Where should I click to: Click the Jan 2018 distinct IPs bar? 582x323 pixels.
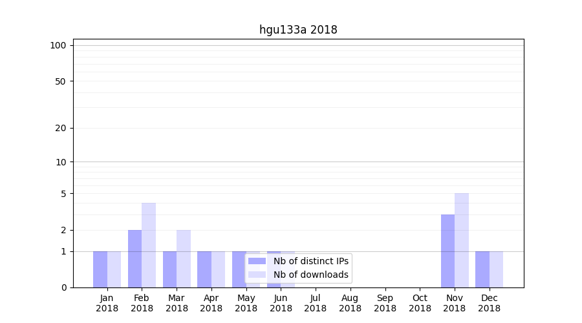[100, 269]
